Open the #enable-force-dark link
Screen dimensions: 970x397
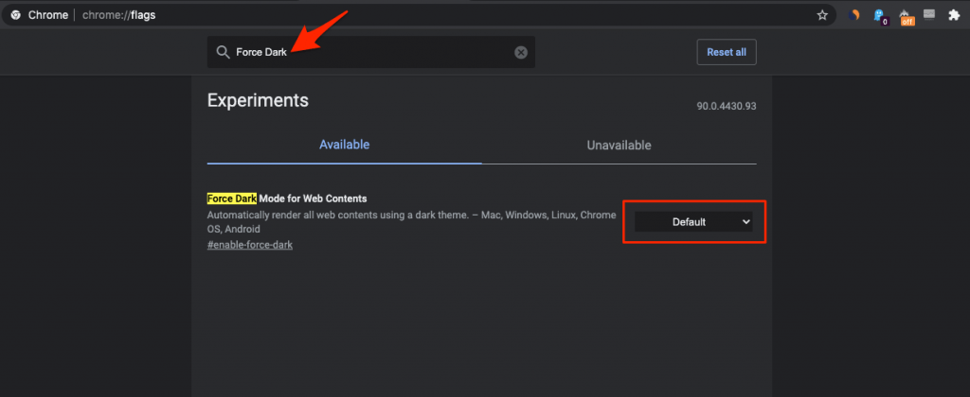(x=250, y=245)
